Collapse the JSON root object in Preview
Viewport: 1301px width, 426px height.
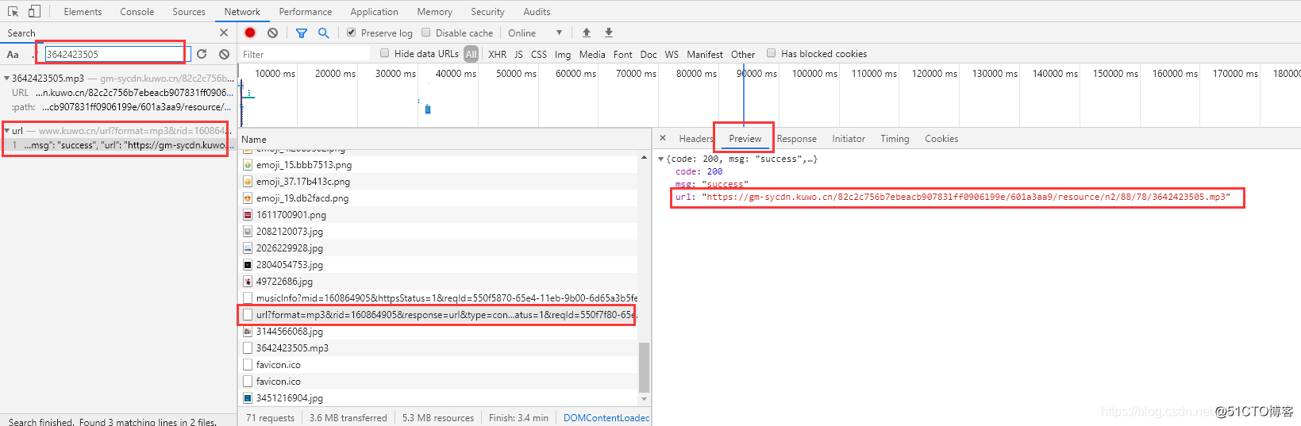(660, 159)
